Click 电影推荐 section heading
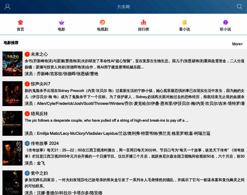The width and height of the screenshot is (247, 195). (x=11, y=43)
